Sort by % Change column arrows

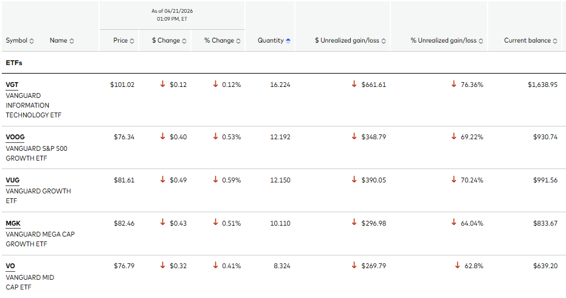(238, 41)
